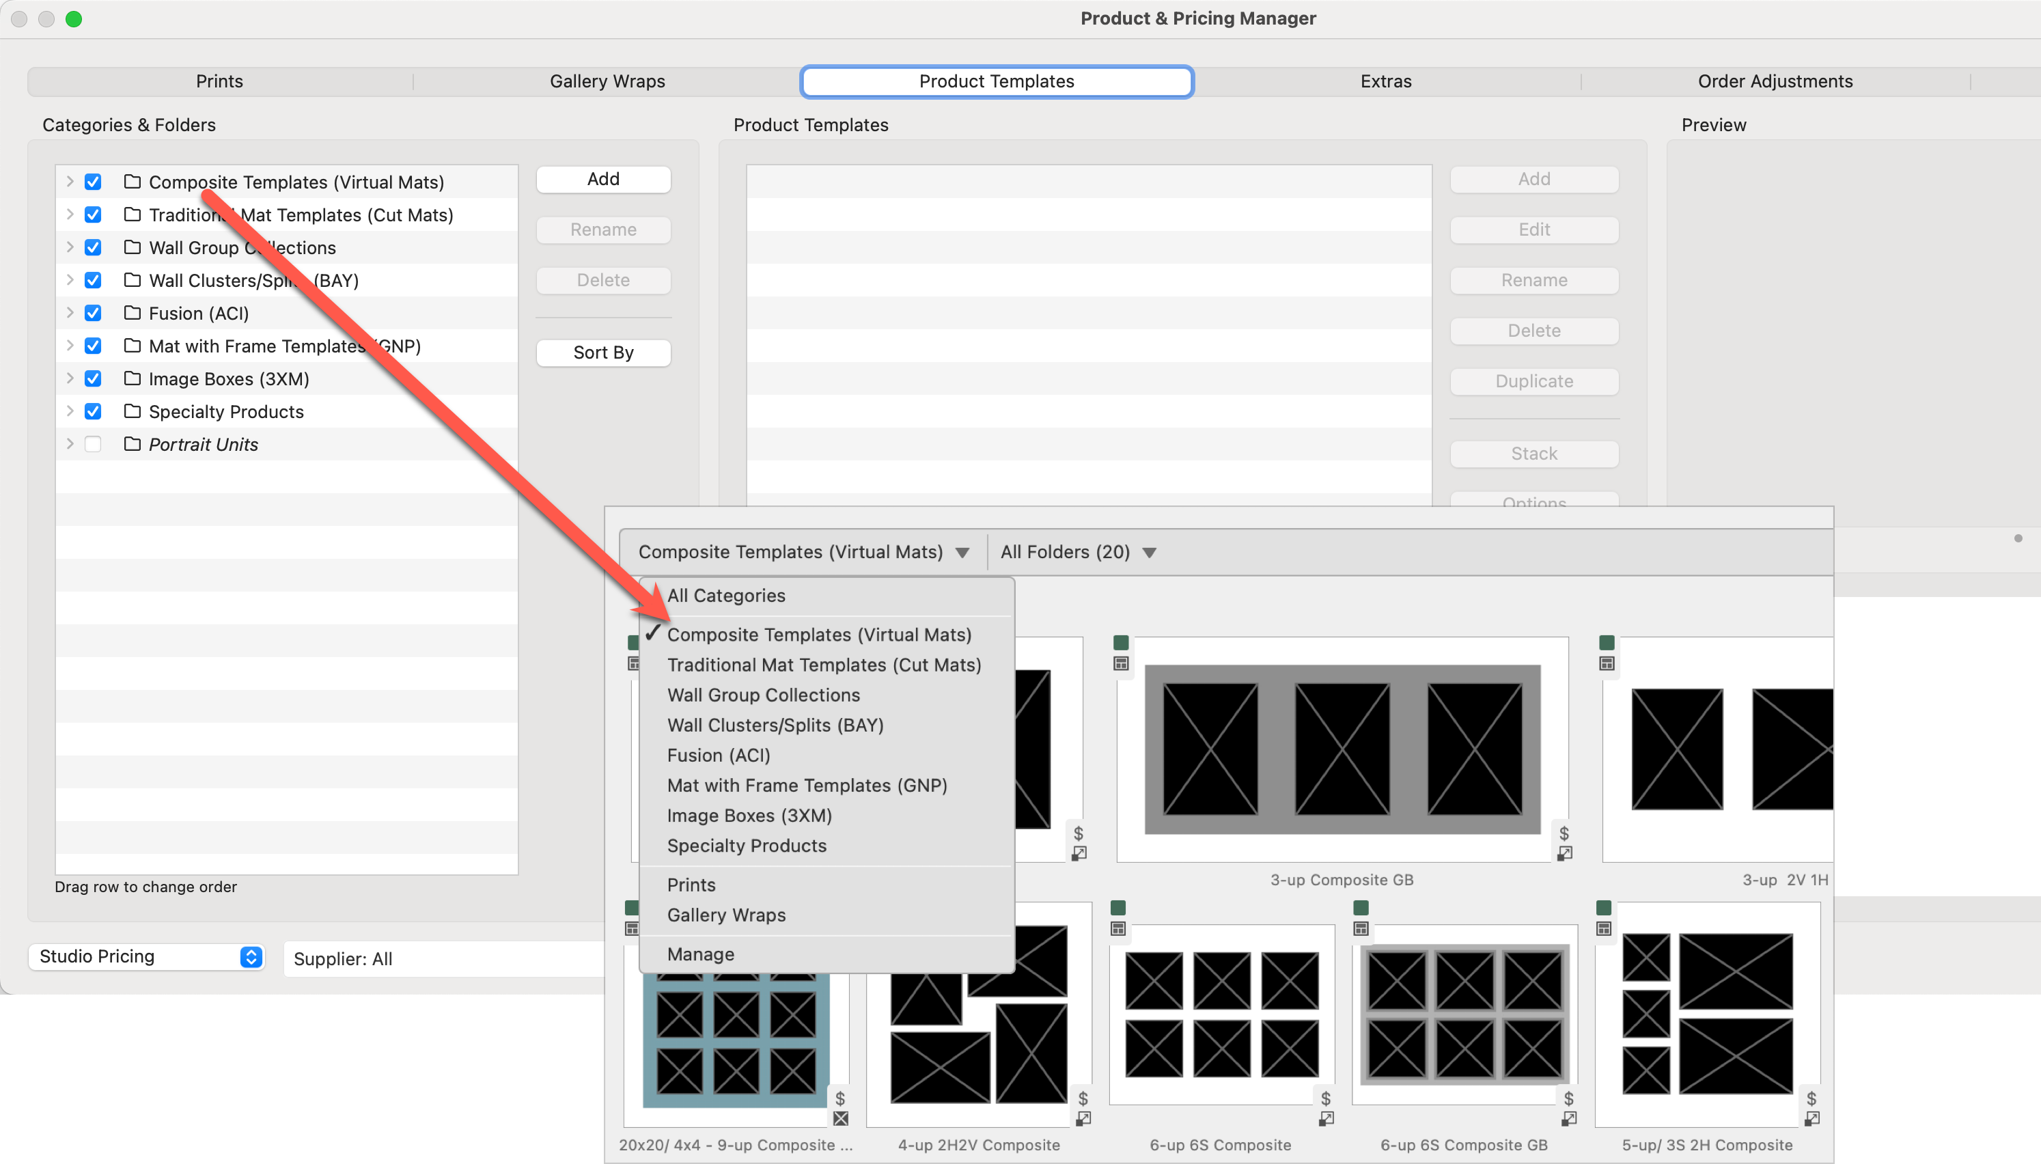Click green color tag on 6-up 6S Composite GB
Image resolution: width=2041 pixels, height=1164 pixels.
(x=1361, y=907)
